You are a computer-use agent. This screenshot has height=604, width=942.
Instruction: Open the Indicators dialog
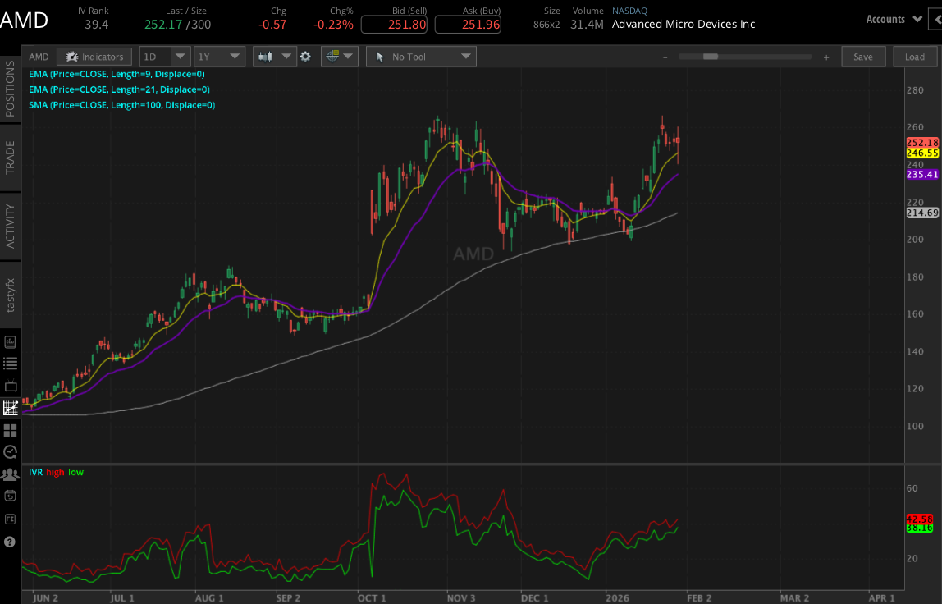(x=94, y=56)
